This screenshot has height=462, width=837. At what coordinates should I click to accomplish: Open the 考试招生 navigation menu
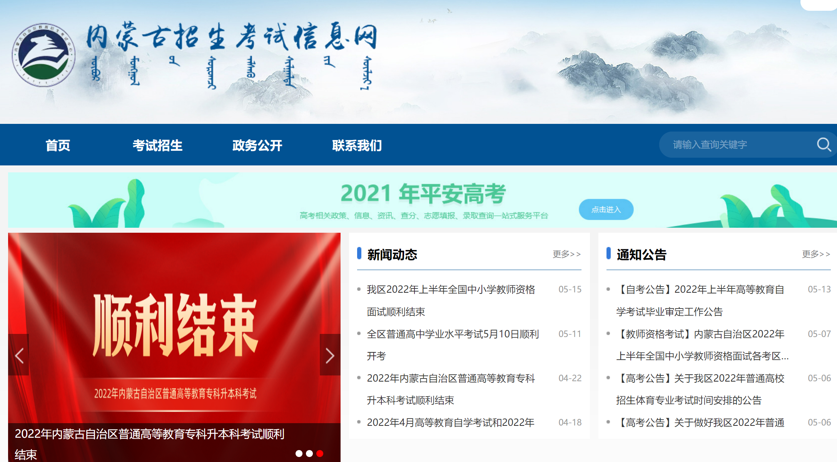pyautogui.click(x=157, y=145)
